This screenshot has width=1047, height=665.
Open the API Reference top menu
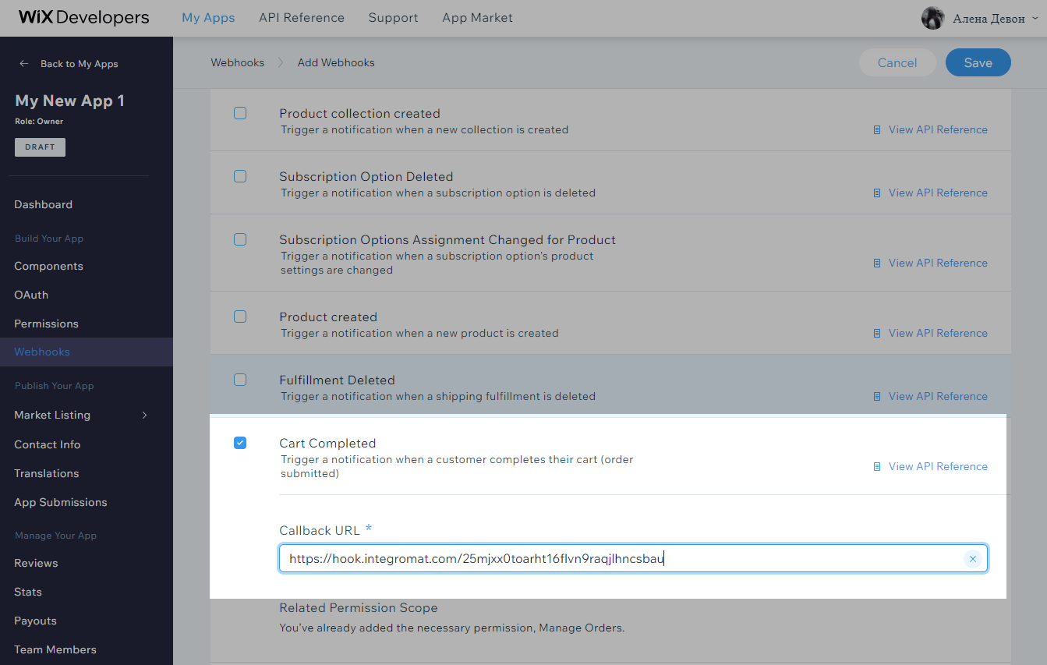301,17
